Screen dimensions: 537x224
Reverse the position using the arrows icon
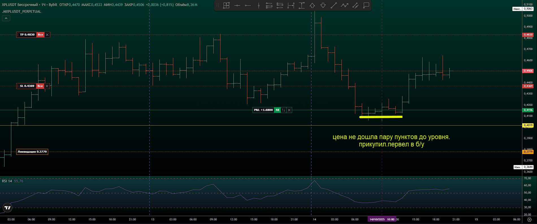283,110
